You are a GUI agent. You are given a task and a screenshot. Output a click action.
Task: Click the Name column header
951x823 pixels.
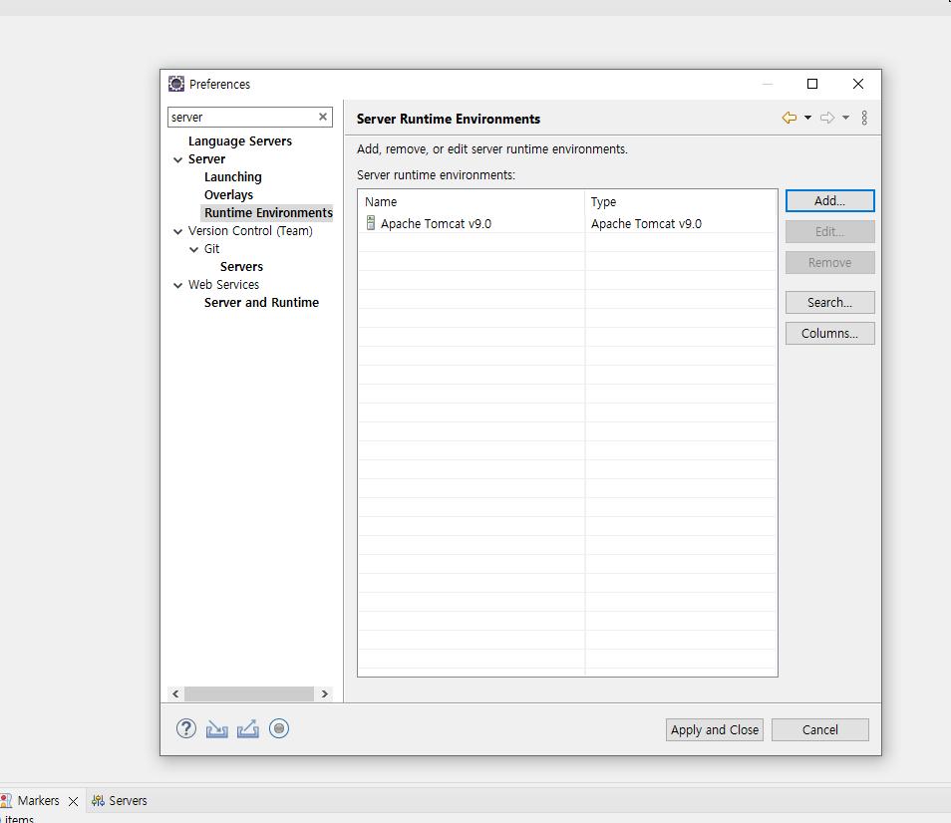[472, 202]
